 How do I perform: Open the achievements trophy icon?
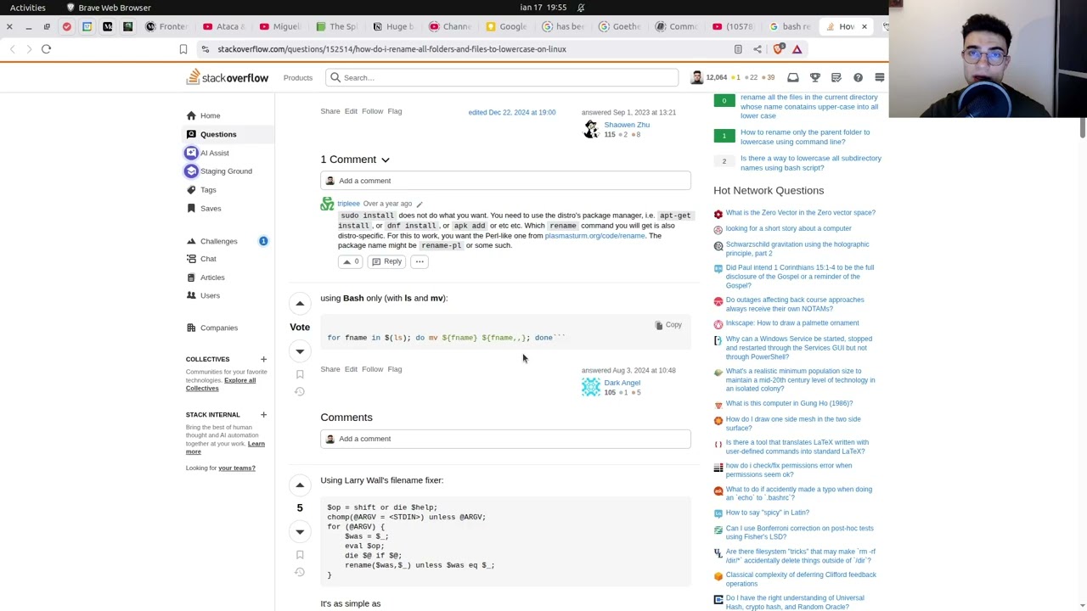tap(815, 78)
